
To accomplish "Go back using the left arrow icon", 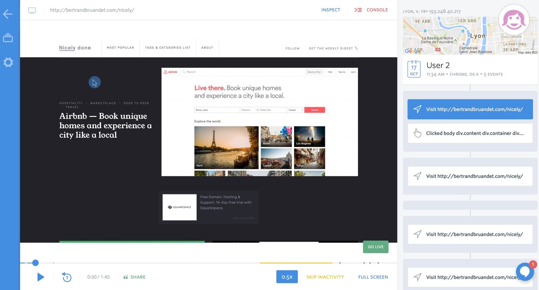I will pyautogui.click(x=7, y=14).
